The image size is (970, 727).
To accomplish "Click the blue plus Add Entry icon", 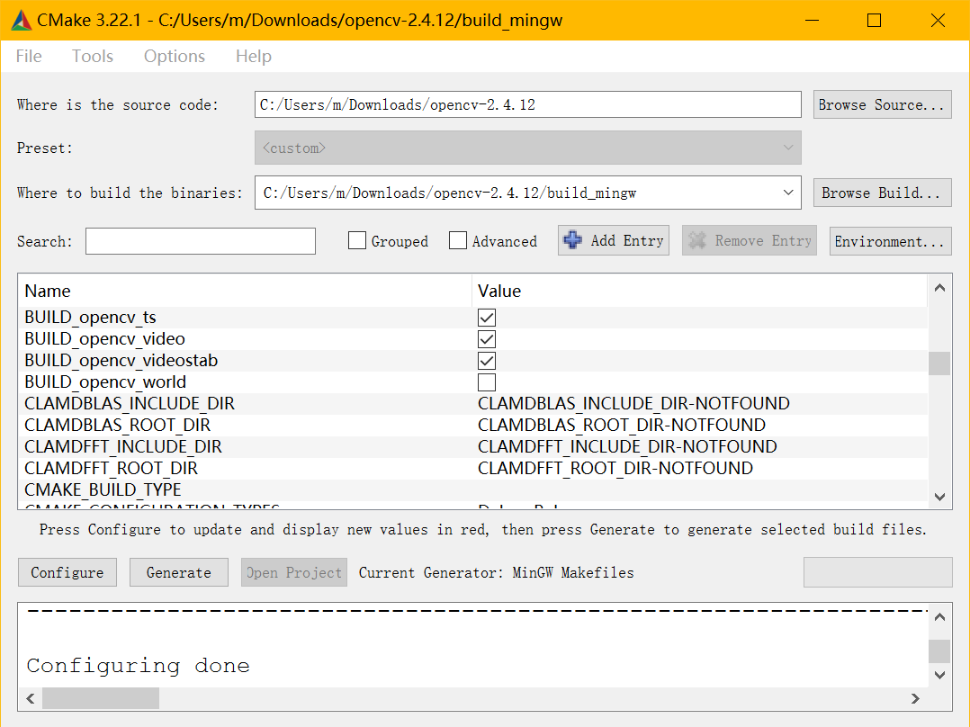I will (x=572, y=240).
